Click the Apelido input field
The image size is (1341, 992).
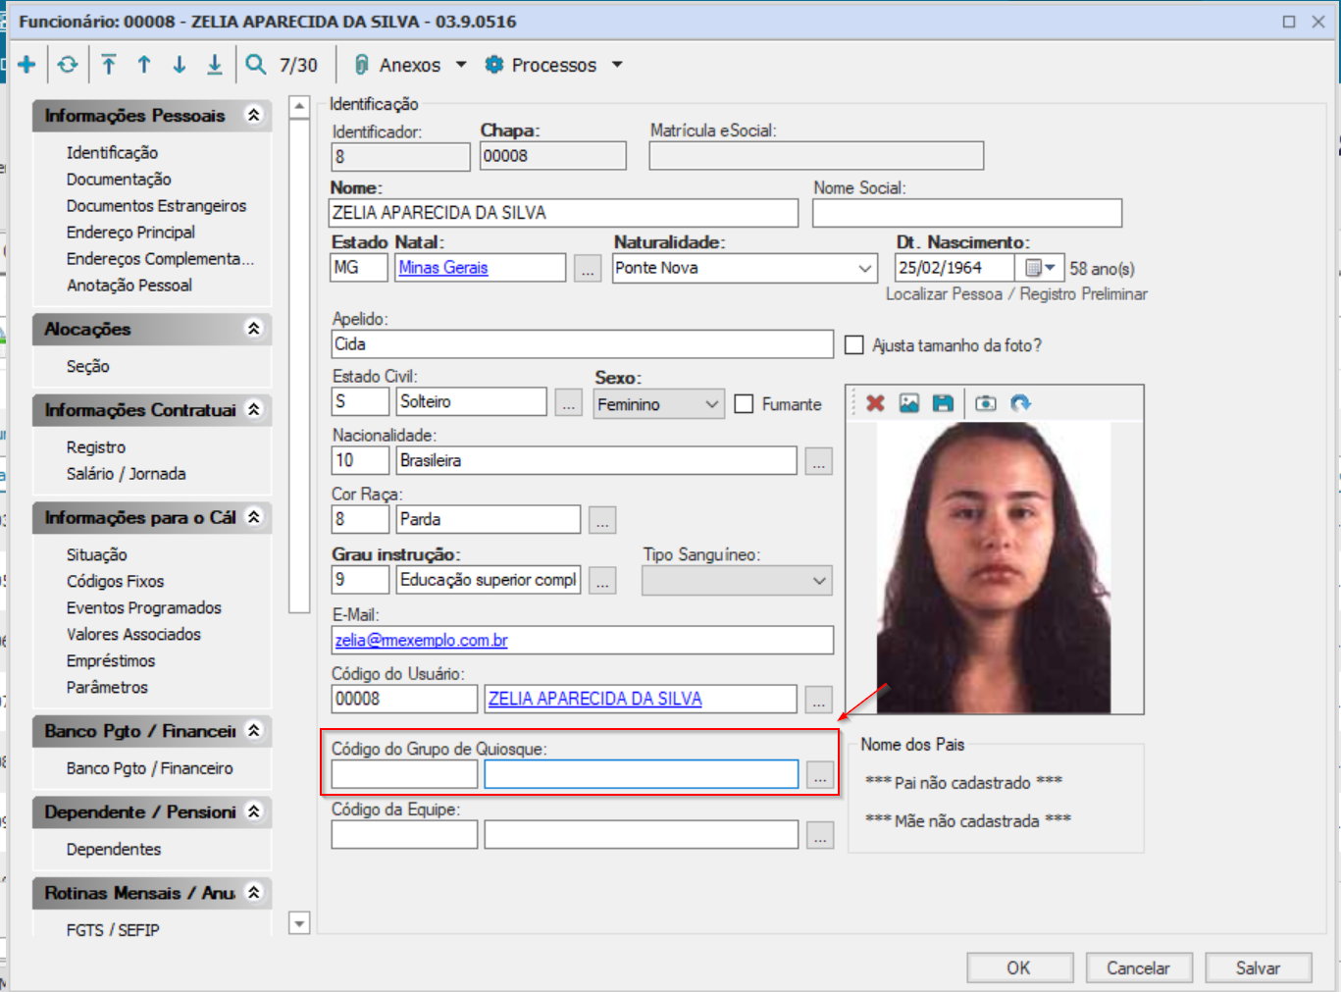(x=583, y=344)
